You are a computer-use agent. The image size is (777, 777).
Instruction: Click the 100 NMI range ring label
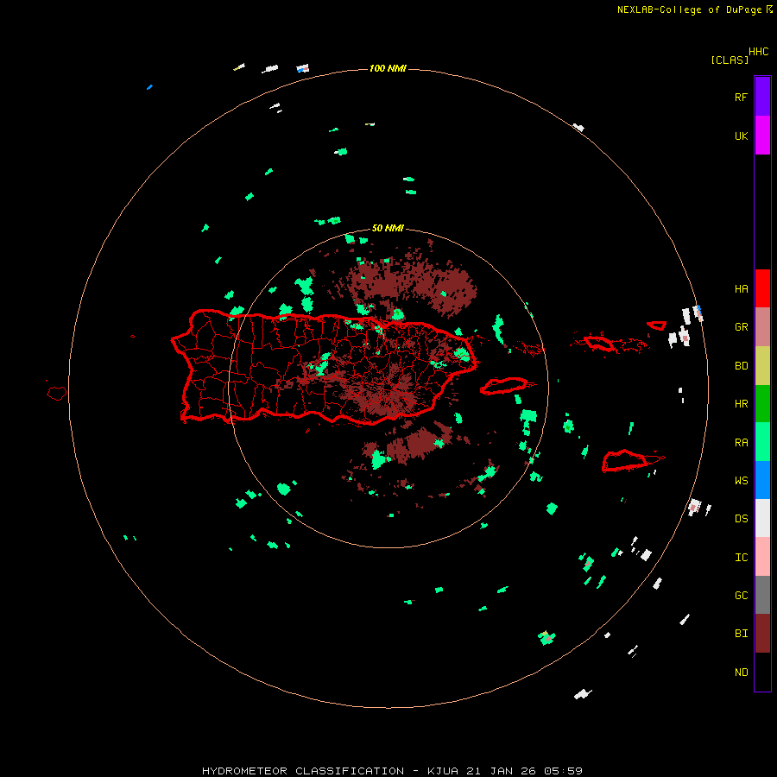(x=388, y=68)
